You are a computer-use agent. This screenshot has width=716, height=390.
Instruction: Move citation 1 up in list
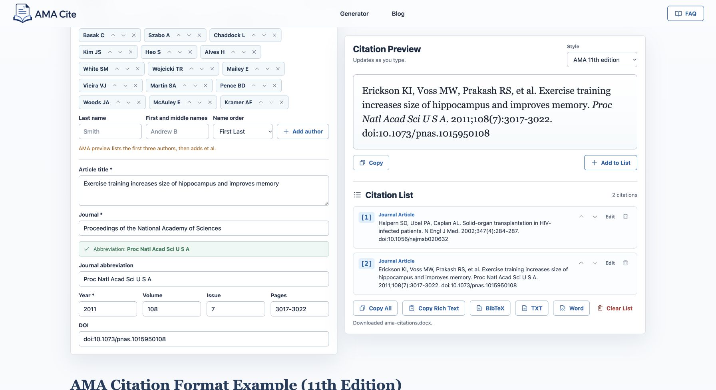tap(581, 217)
